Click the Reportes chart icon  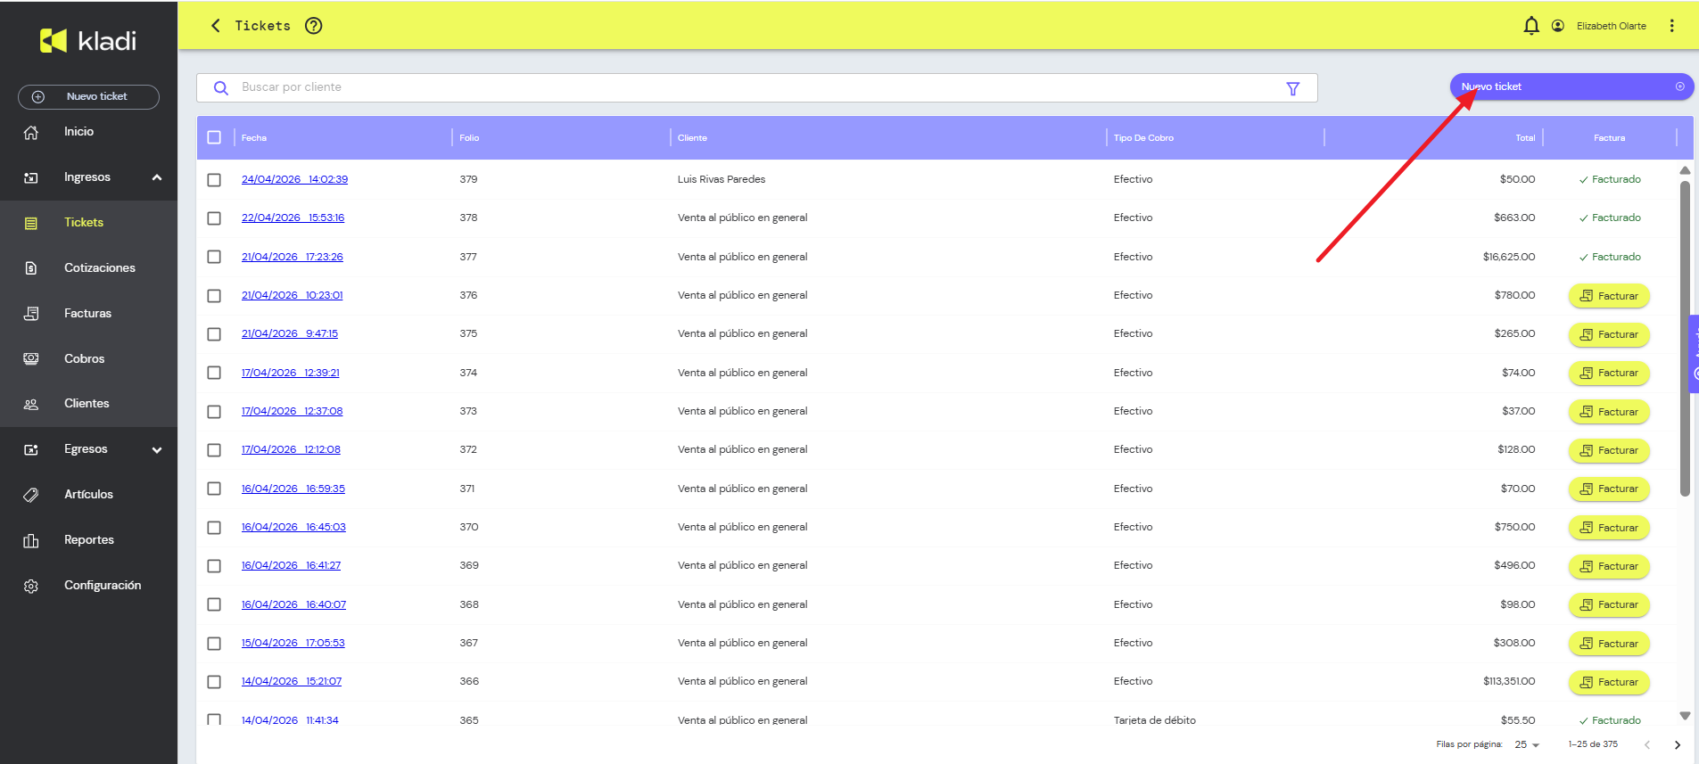[x=31, y=540]
